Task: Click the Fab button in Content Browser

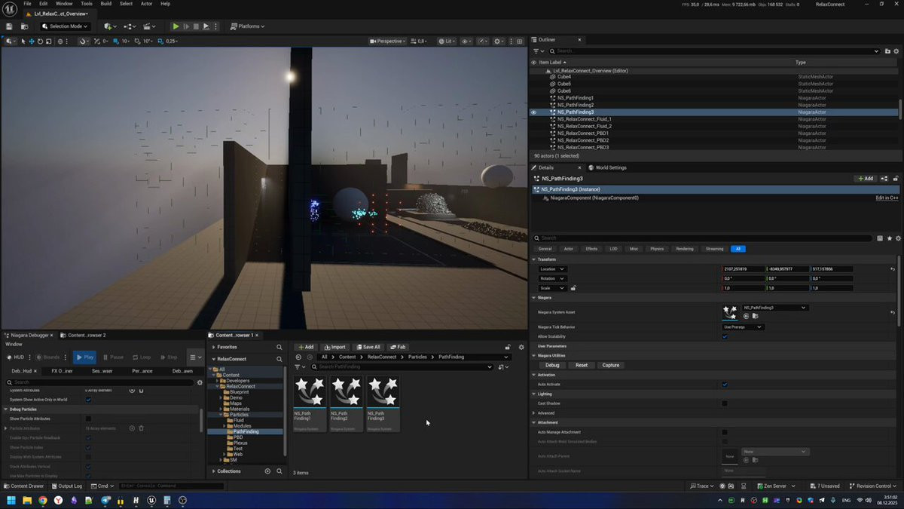Action: point(399,347)
